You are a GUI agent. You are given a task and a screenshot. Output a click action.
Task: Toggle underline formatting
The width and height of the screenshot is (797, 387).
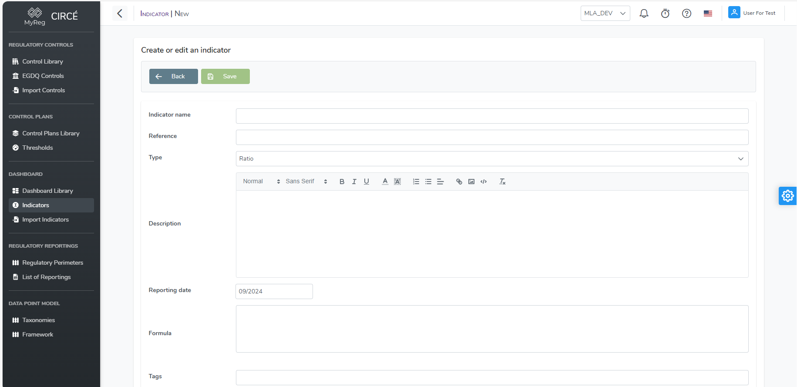coord(367,182)
